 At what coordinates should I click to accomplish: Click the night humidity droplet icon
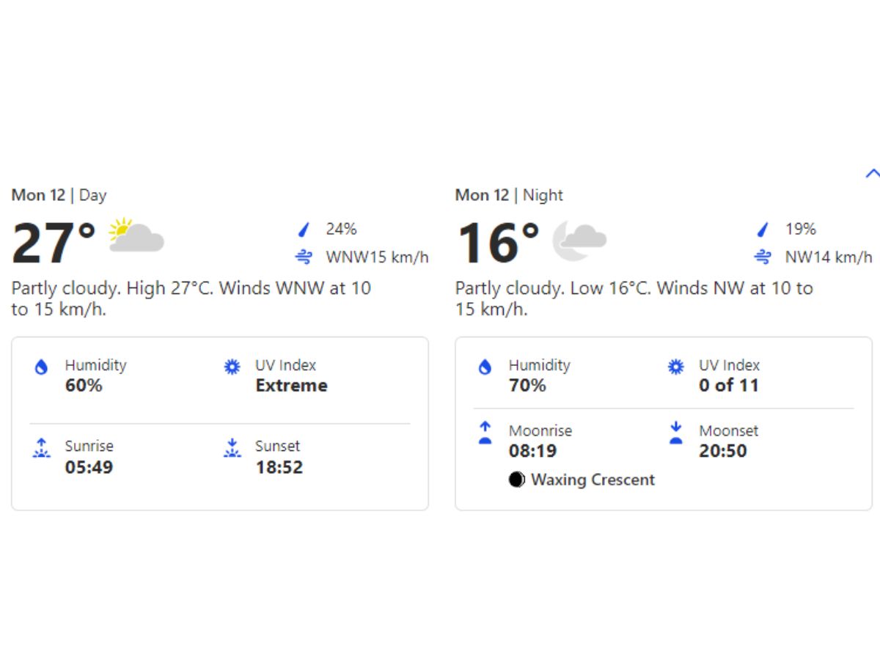(485, 366)
